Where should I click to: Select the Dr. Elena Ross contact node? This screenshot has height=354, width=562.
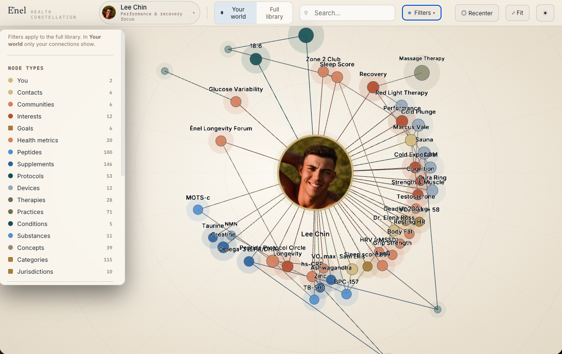(x=394, y=230)
